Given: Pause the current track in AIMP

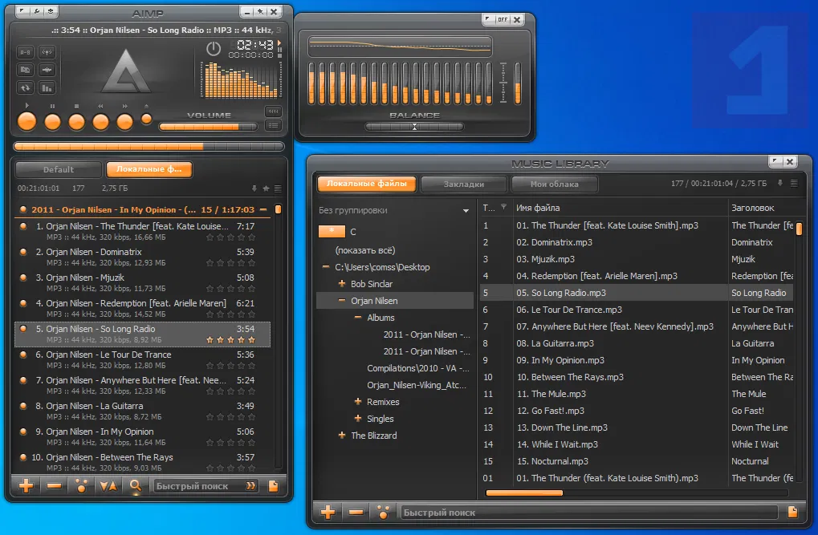Looking at the screenshot, I should [52, 122].
